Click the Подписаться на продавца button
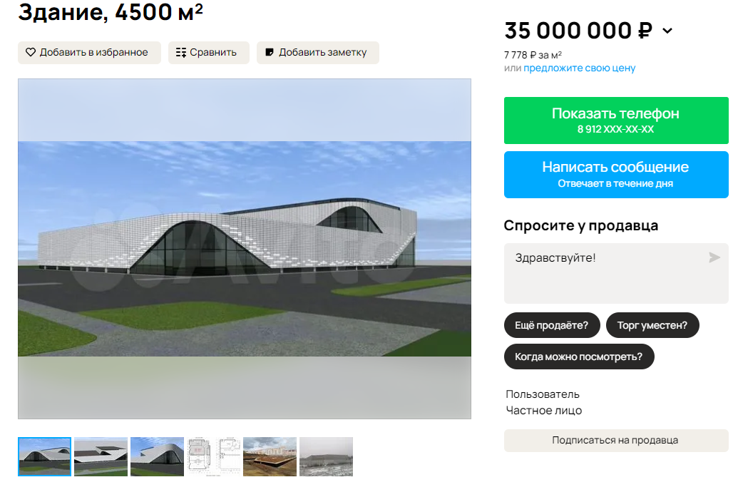733x492 pixels. pos(615,440)
